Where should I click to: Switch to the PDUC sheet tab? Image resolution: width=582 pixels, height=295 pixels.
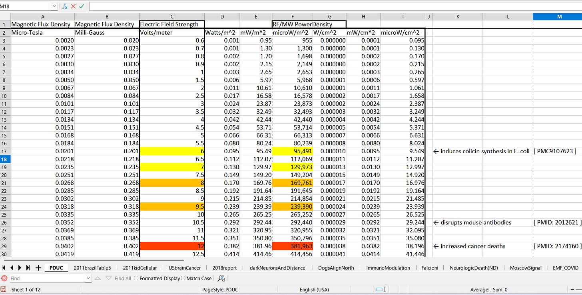56,268
